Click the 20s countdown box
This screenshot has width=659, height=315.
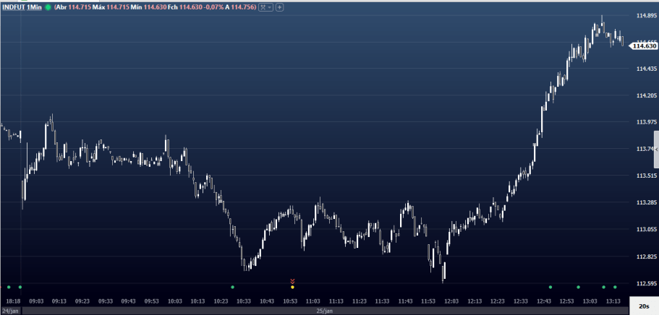pyautogui.click(x=643, y=307)
